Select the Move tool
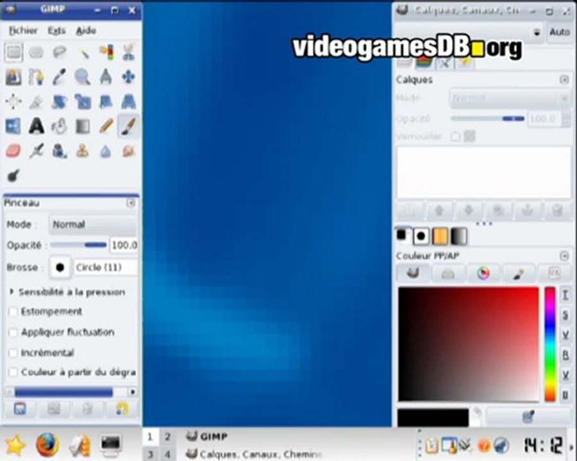The height and width of the screenshot is (461, 577). pyautogui.click(x=128, y=77)
